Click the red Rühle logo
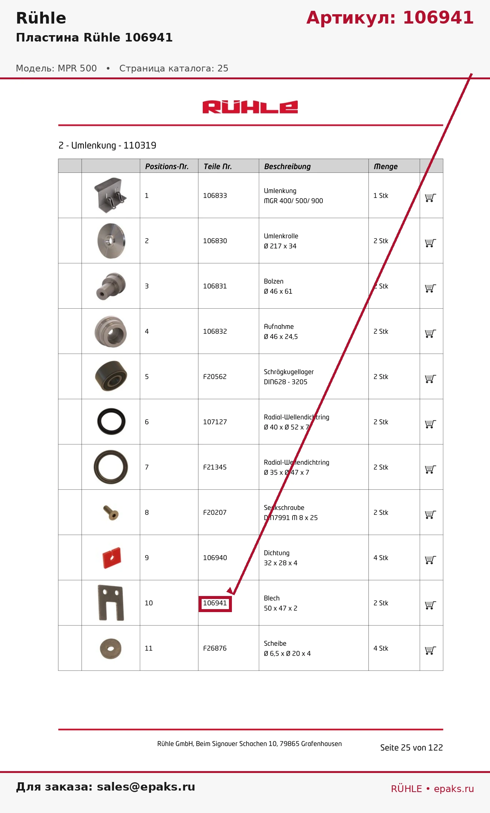The width and height of the screenshot is (490, 813). coord(250,107)
